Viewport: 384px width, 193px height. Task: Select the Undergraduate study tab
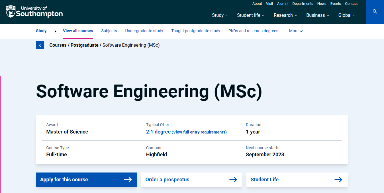pos(144,31)
